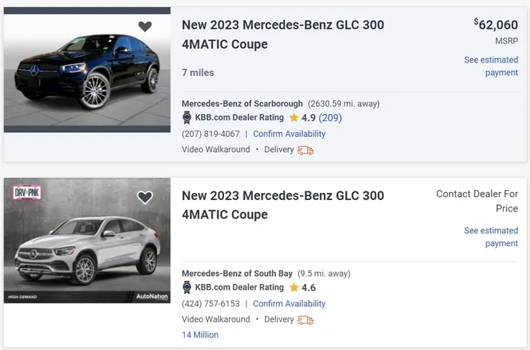Click the DRV PNK badge on silver car
530x350 pixels.
(26, 192)
